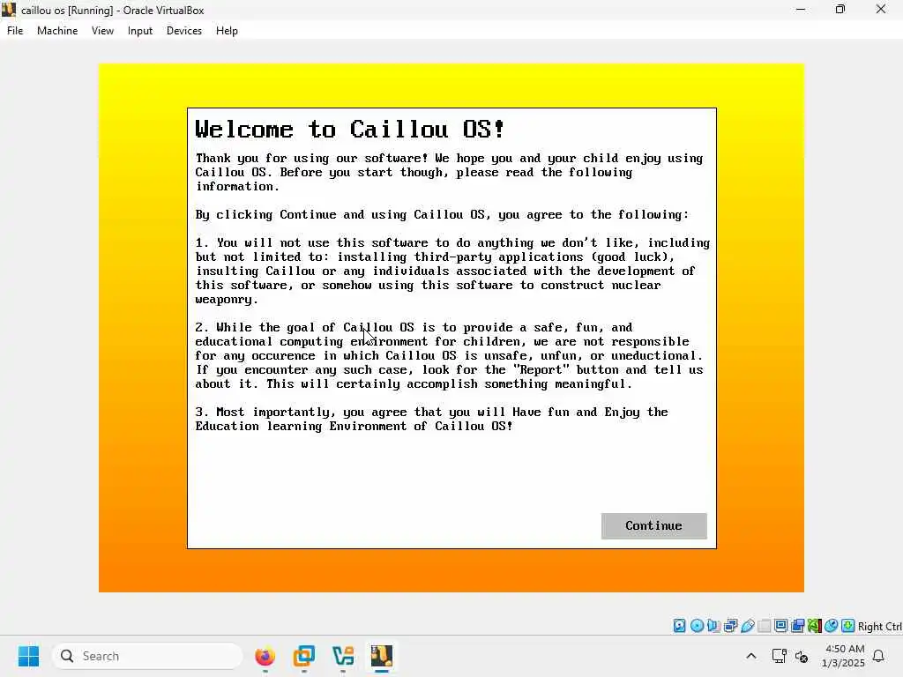
Task: Click the 'By clicking Continue and using' line
Action: (x=442, y=215)
